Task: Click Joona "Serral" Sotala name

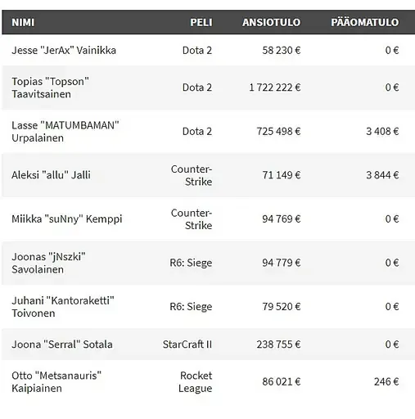Action: click(x=62, y=345)
